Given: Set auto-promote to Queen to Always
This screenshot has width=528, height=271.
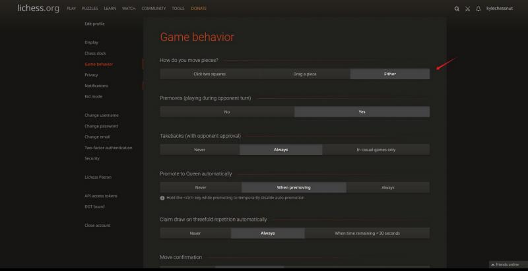Looking at the screenshot, I should [387, 187].
